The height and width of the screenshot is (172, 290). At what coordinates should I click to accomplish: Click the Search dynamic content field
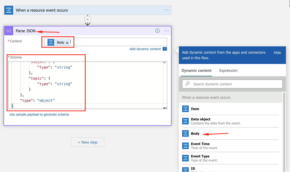click(x=232, y=84)
